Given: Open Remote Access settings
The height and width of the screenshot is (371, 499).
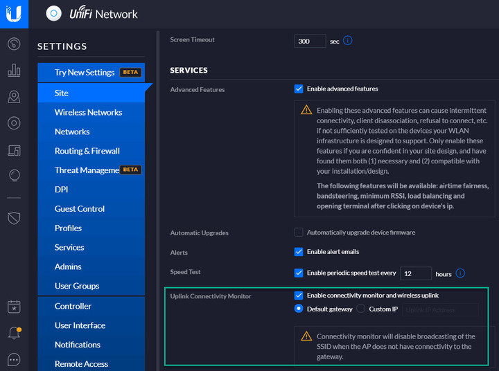Looking at the screenshot, I should (x=91, y=363).
